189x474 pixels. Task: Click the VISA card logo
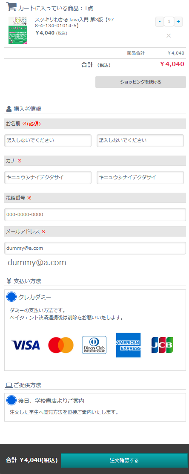26,345
